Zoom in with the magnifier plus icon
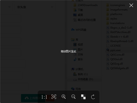Image resolution: width=137 pixels, height=103 pixels. point(64,97)
